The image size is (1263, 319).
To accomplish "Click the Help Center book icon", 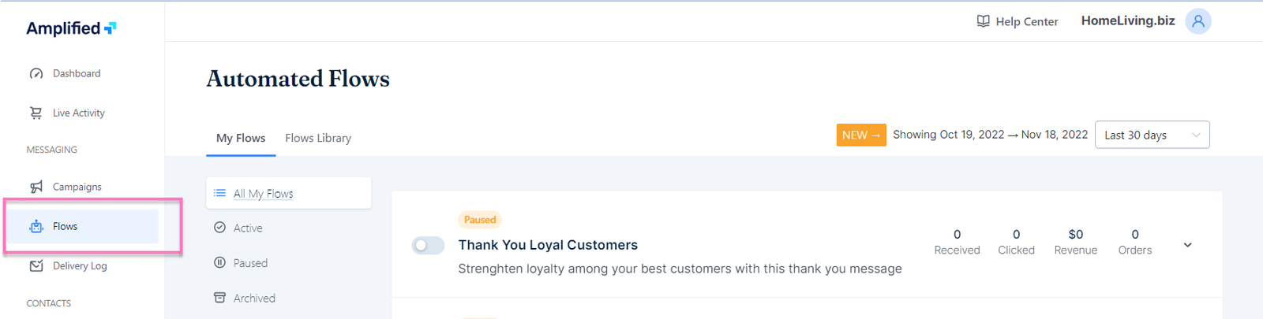I will pyautogui.click(x=983, y=21).
